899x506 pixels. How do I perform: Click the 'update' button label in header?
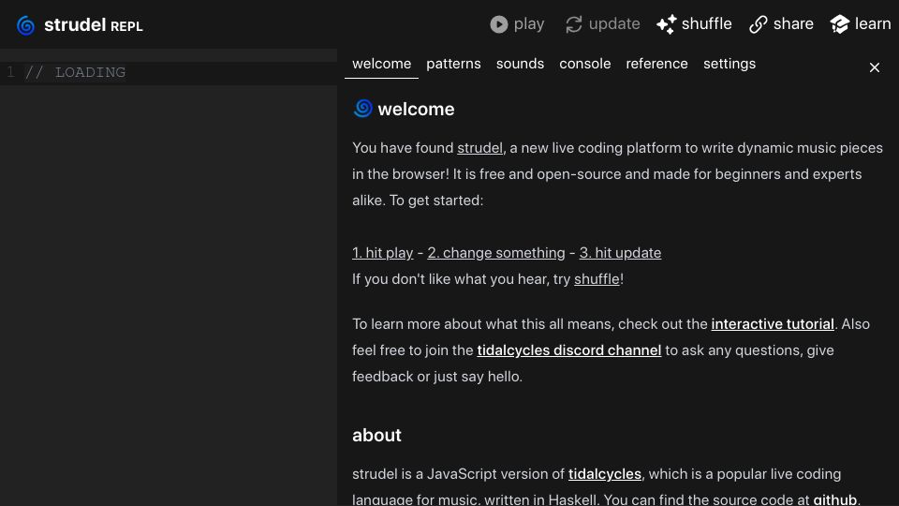(614, 24)
